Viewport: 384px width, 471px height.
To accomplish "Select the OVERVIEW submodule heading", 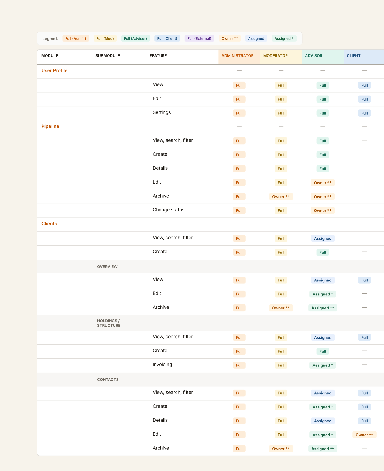I will click(x=107, y=267).
